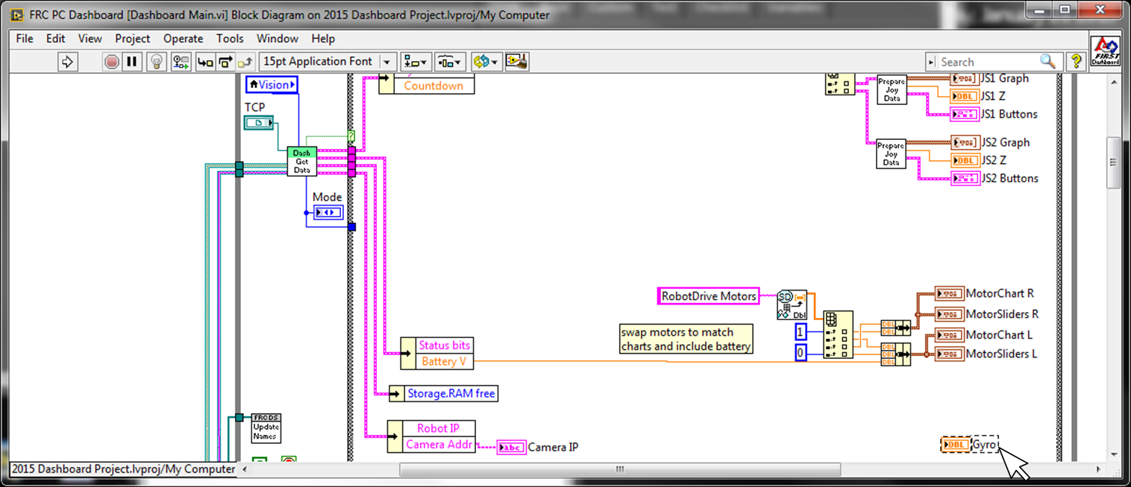Click the Abort Execution stop button
This screenshot has height=487, width=1131.
tap(111, 62)
